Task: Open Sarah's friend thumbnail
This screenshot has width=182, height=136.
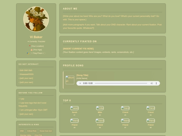Action: 74,108
